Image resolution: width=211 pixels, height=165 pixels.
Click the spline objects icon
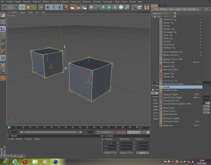tap(97, 7)
